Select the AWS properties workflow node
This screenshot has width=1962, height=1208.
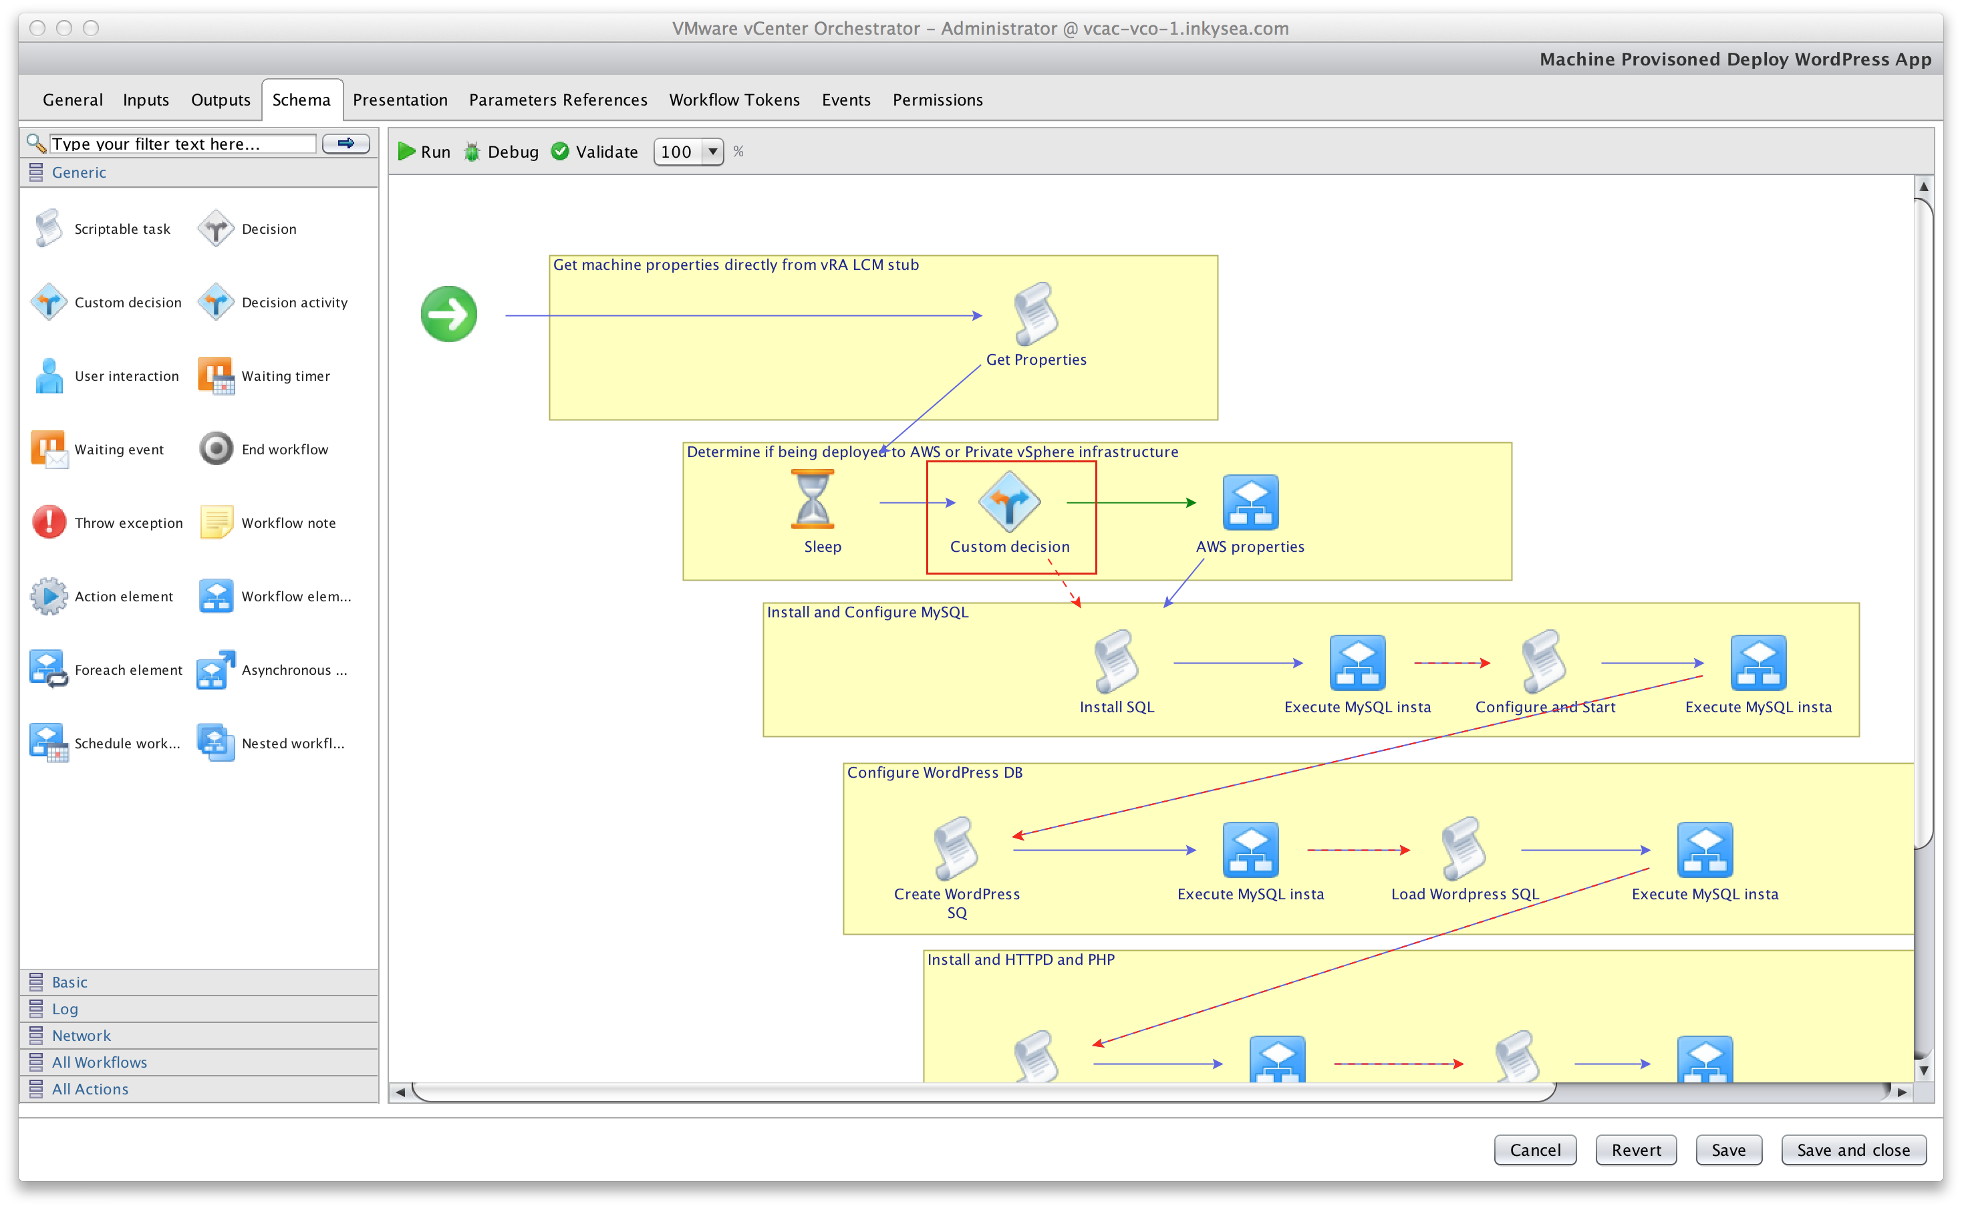(x=1250, y=502)
